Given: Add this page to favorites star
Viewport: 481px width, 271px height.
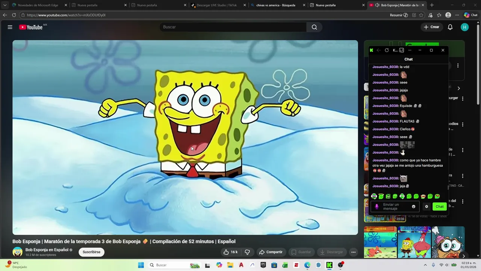Looking at the screenshot, I should pos(421,15).
